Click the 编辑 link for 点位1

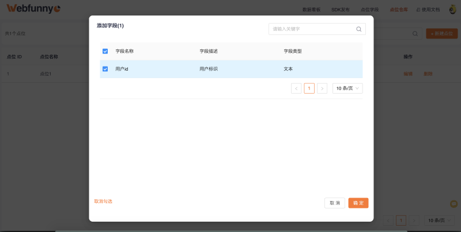pos(408,74)
